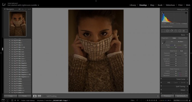Filter by flagged status icon
The width and height of the screenshot is (192, 102).
point(137,100)
